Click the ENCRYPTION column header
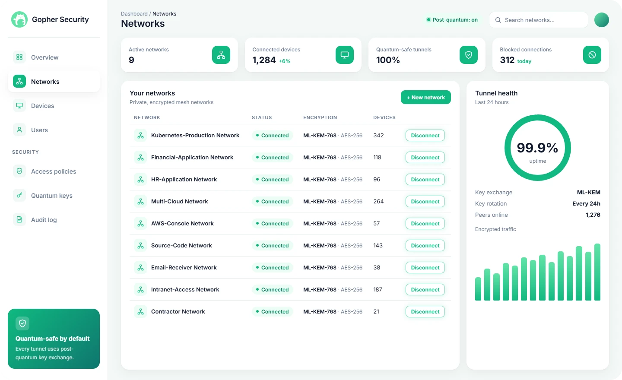 320,117
